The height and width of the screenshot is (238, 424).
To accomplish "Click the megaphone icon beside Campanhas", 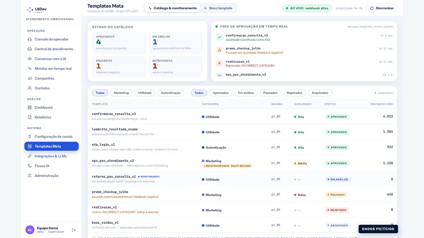I will point(30,78).
